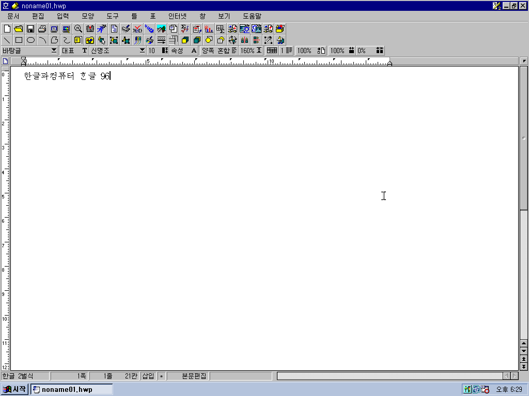Open the 보기 menu
The height and width of the screenshot is (396, 529).
click(224, 16)
